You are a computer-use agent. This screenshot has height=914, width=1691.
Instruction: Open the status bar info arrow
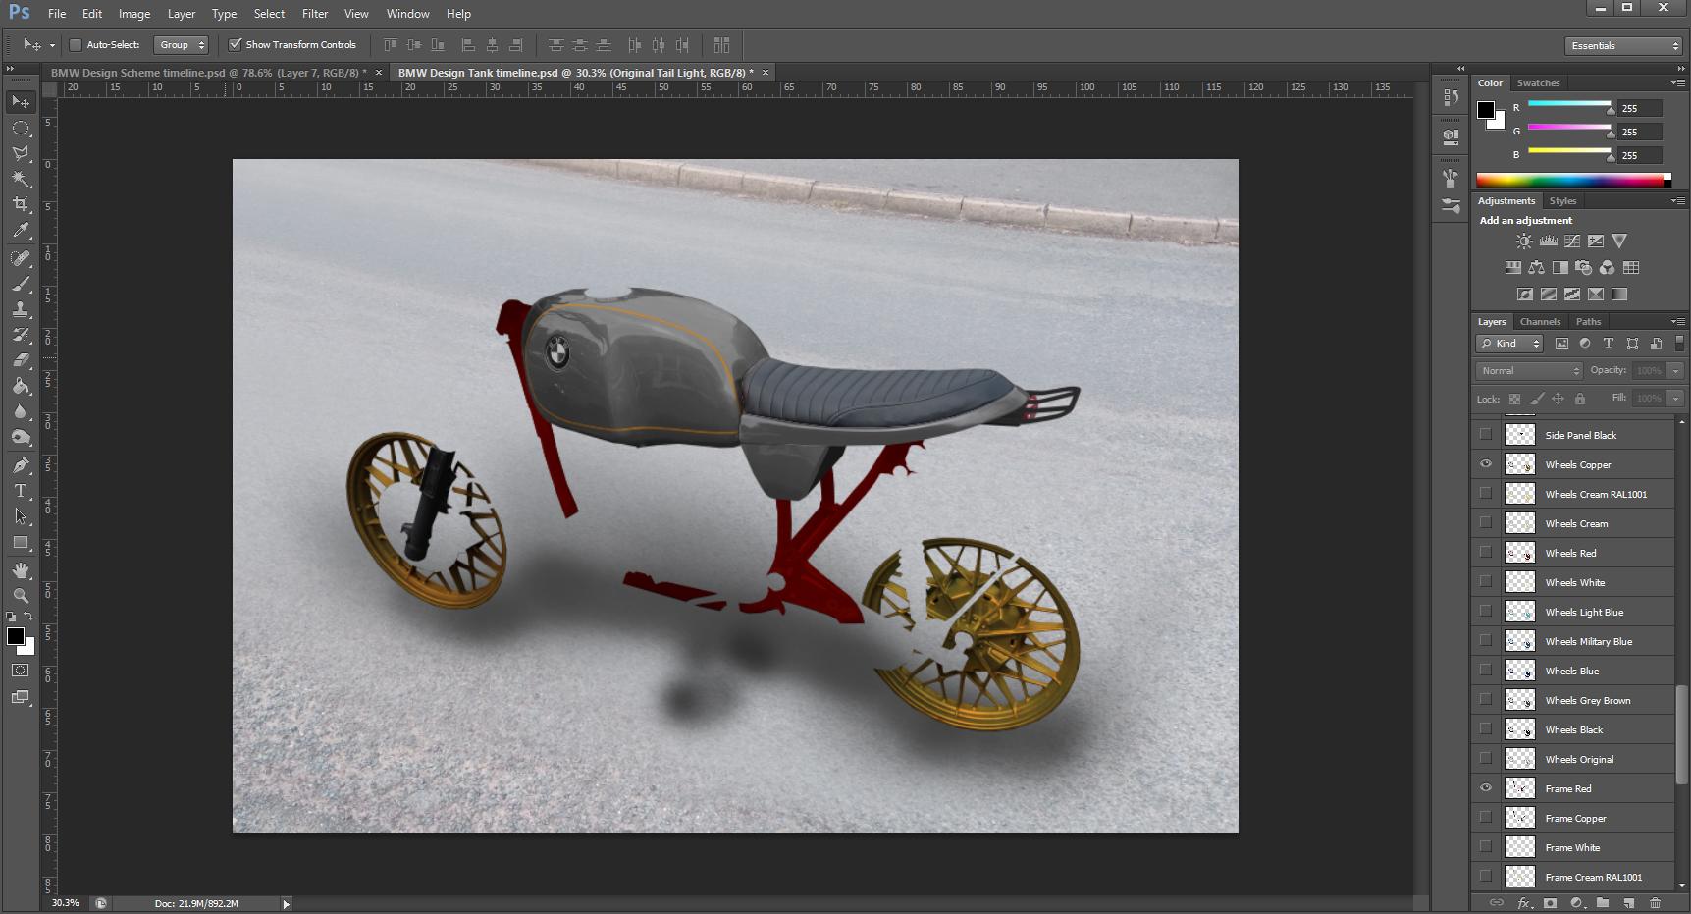286,903
